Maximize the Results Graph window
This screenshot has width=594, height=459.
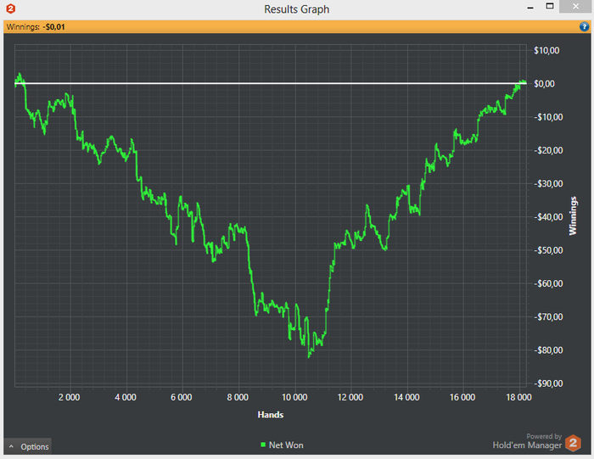[x=550, y=7]
